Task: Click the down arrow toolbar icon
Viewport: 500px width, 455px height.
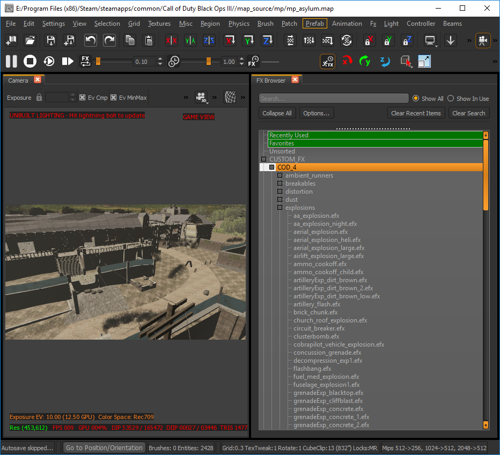Action: click(x=450, y=40)
